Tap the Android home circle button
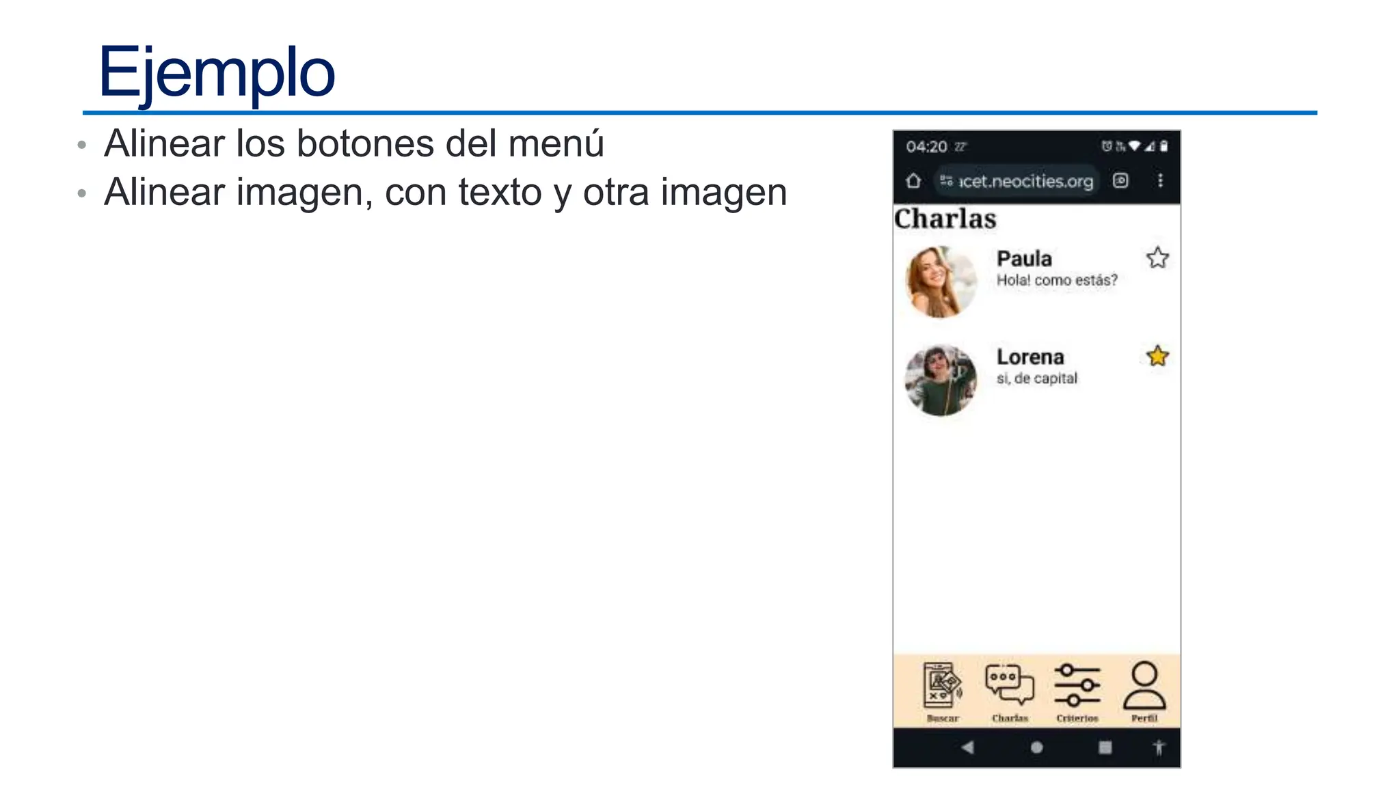This screenshot has width=1400, height=787. pos(1036,747)
